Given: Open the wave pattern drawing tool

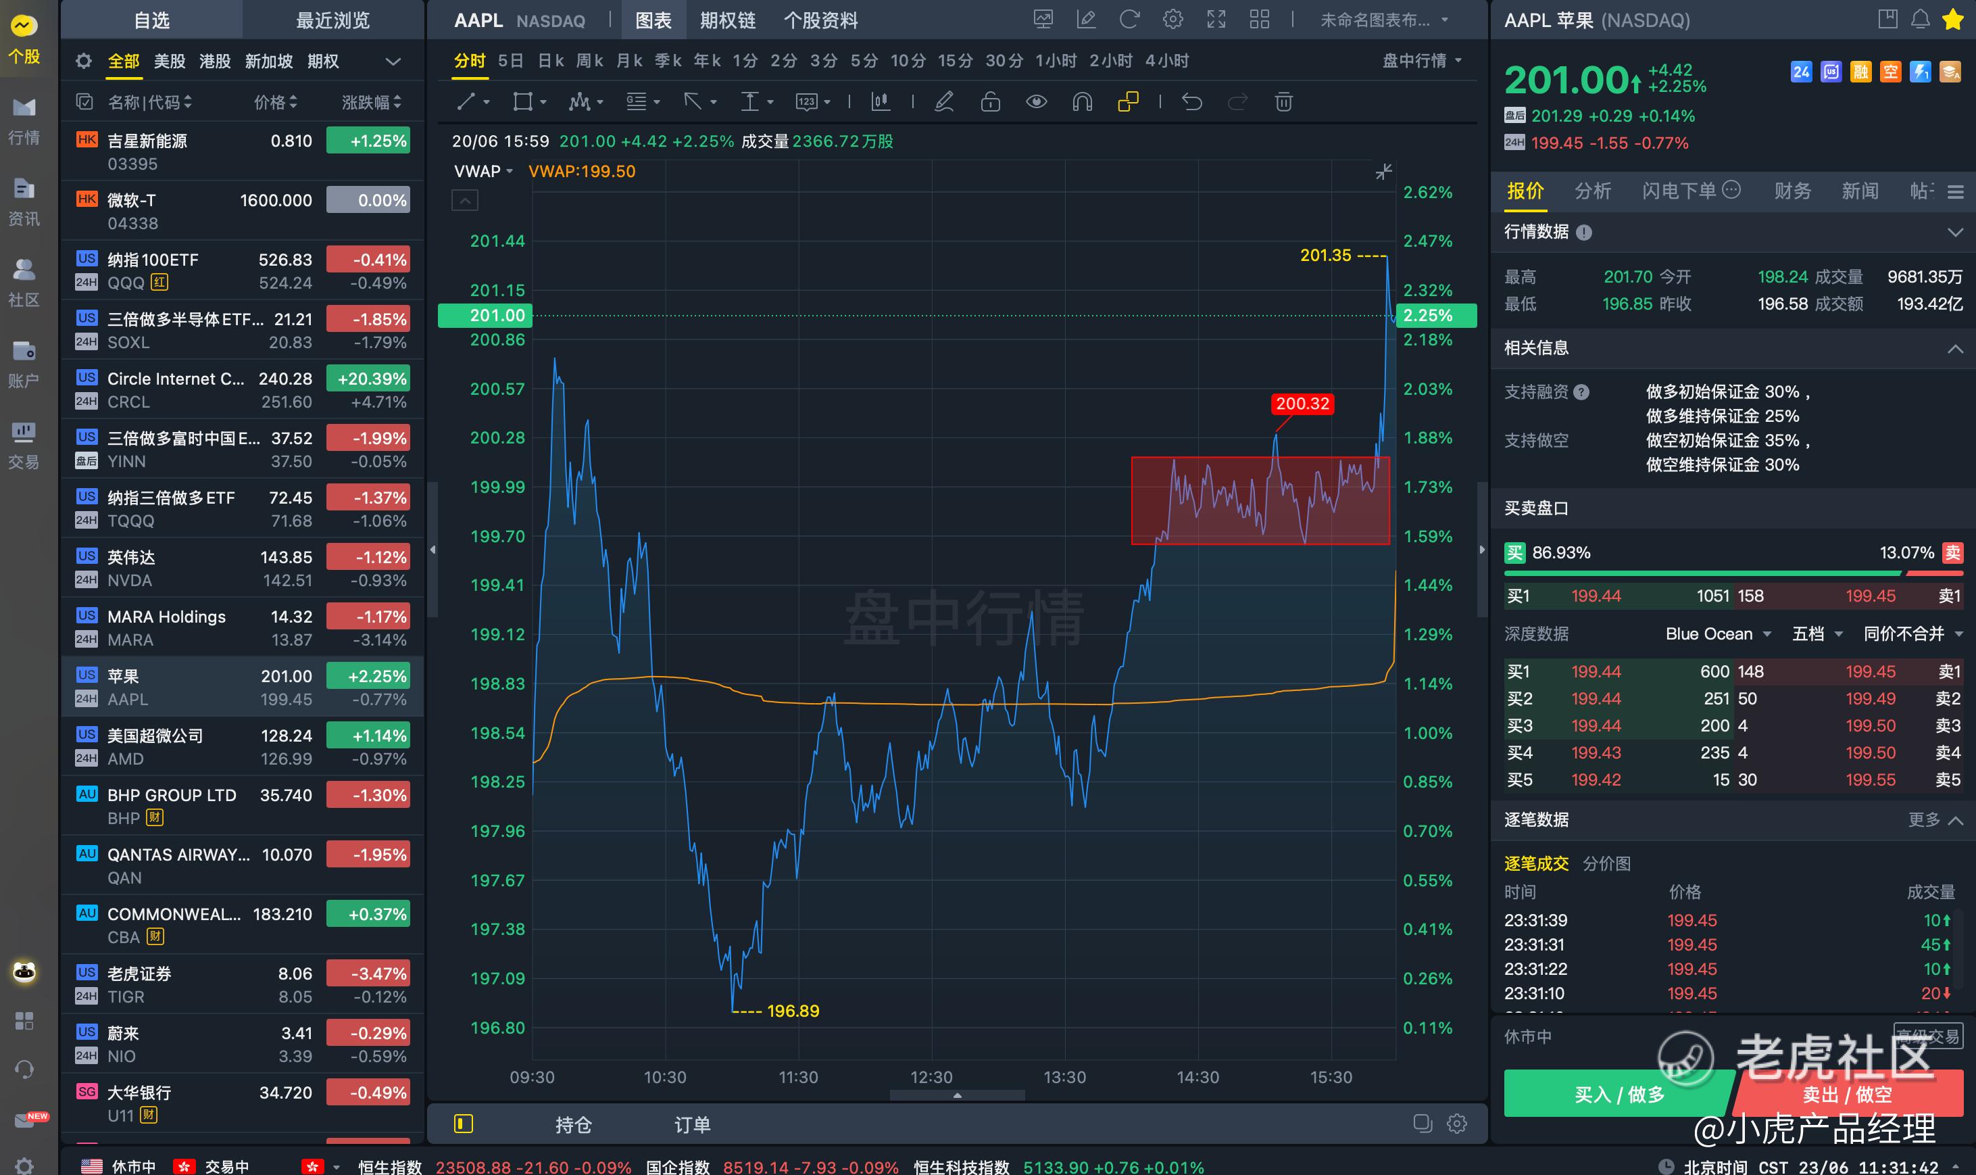Looking at the screenshot, I should point(578,101).
